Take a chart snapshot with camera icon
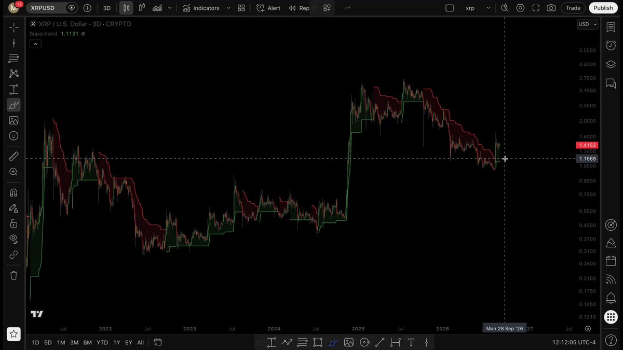Screen dimensions: 623x350 551,8
